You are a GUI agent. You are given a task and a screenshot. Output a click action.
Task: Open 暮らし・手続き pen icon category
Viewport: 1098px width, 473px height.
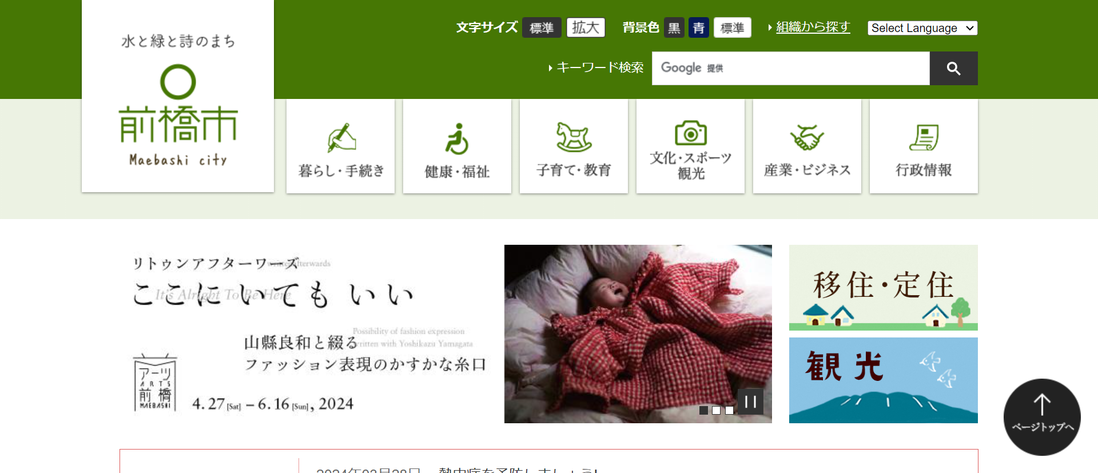pos(341,146)
